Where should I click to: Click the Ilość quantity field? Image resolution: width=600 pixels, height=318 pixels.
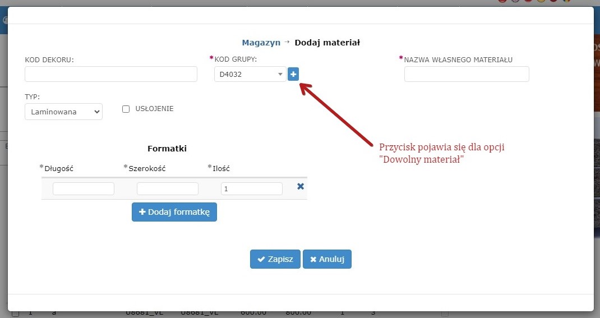coord(252,189)
